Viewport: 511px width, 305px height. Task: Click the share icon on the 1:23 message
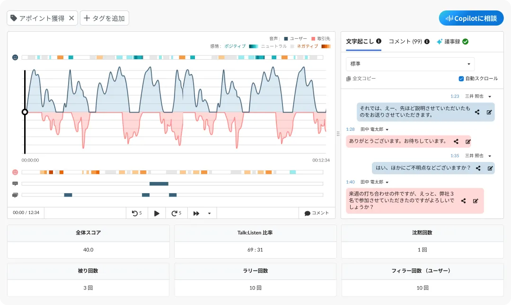tap(477, 112)
